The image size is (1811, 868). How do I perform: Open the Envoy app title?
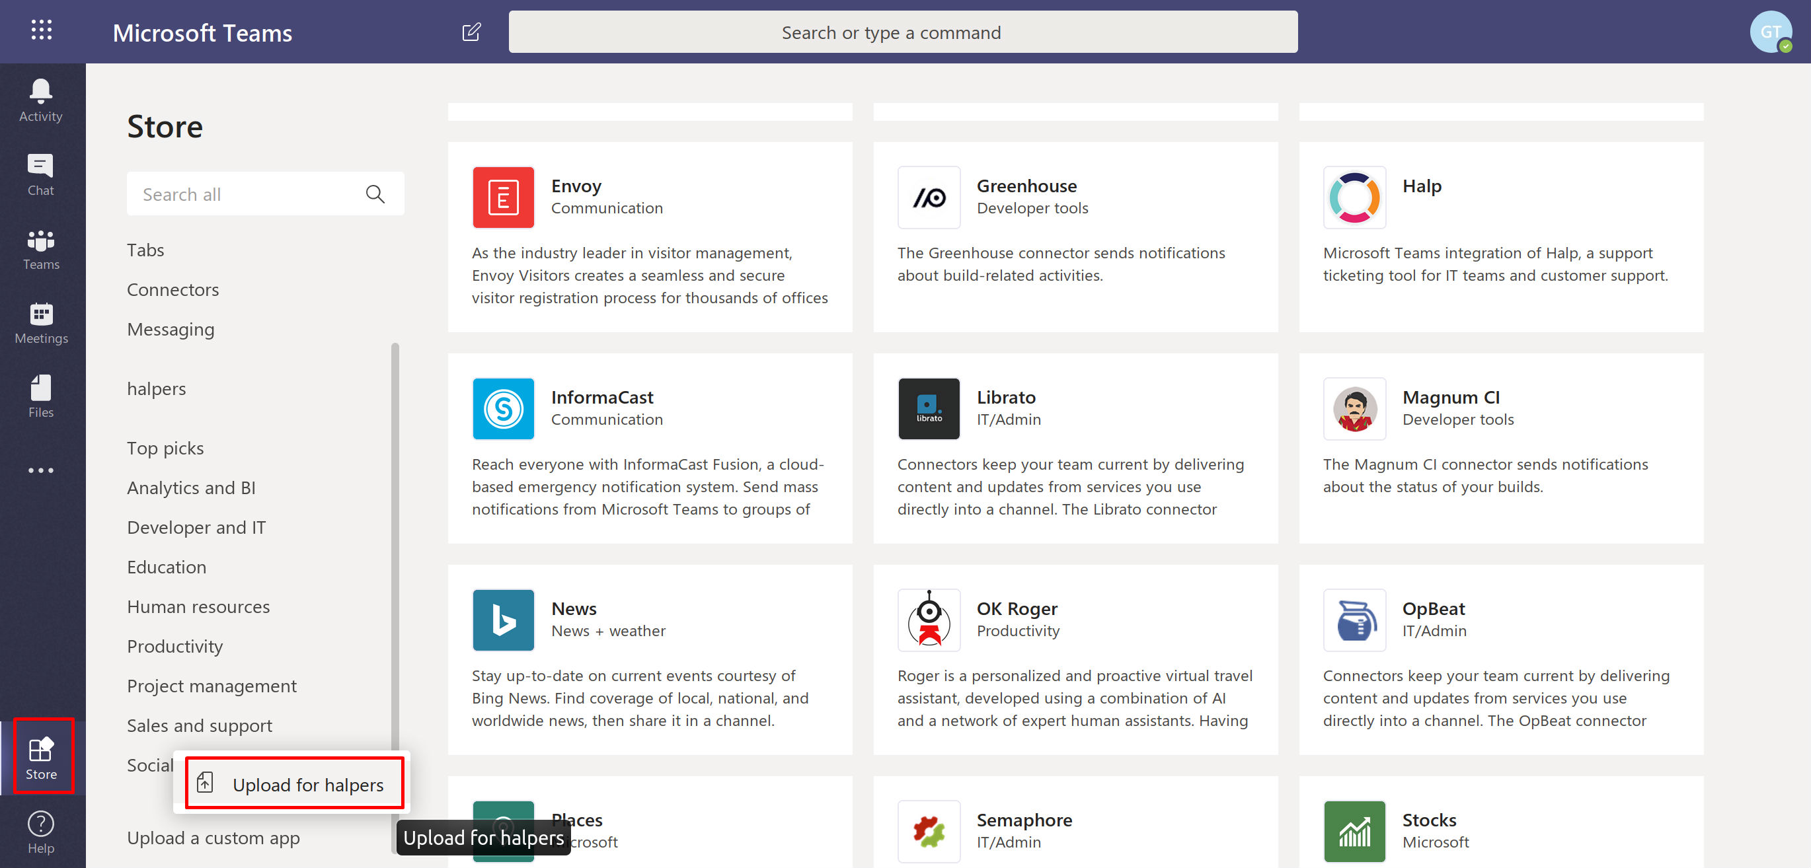[x=576, y=186]
